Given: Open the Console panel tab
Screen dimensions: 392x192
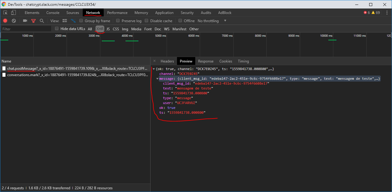Looking at the screenshot, I should (53, 13).
